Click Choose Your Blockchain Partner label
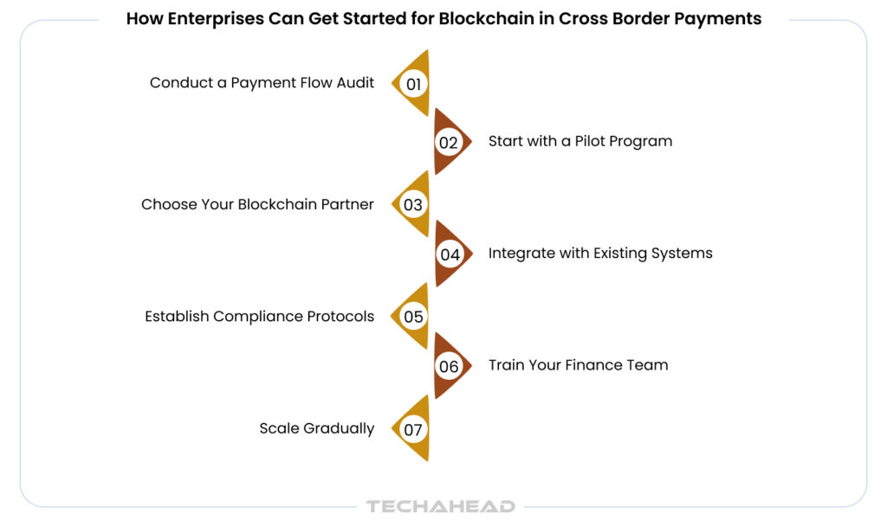887x527 pixels. (x=257, y=205)
